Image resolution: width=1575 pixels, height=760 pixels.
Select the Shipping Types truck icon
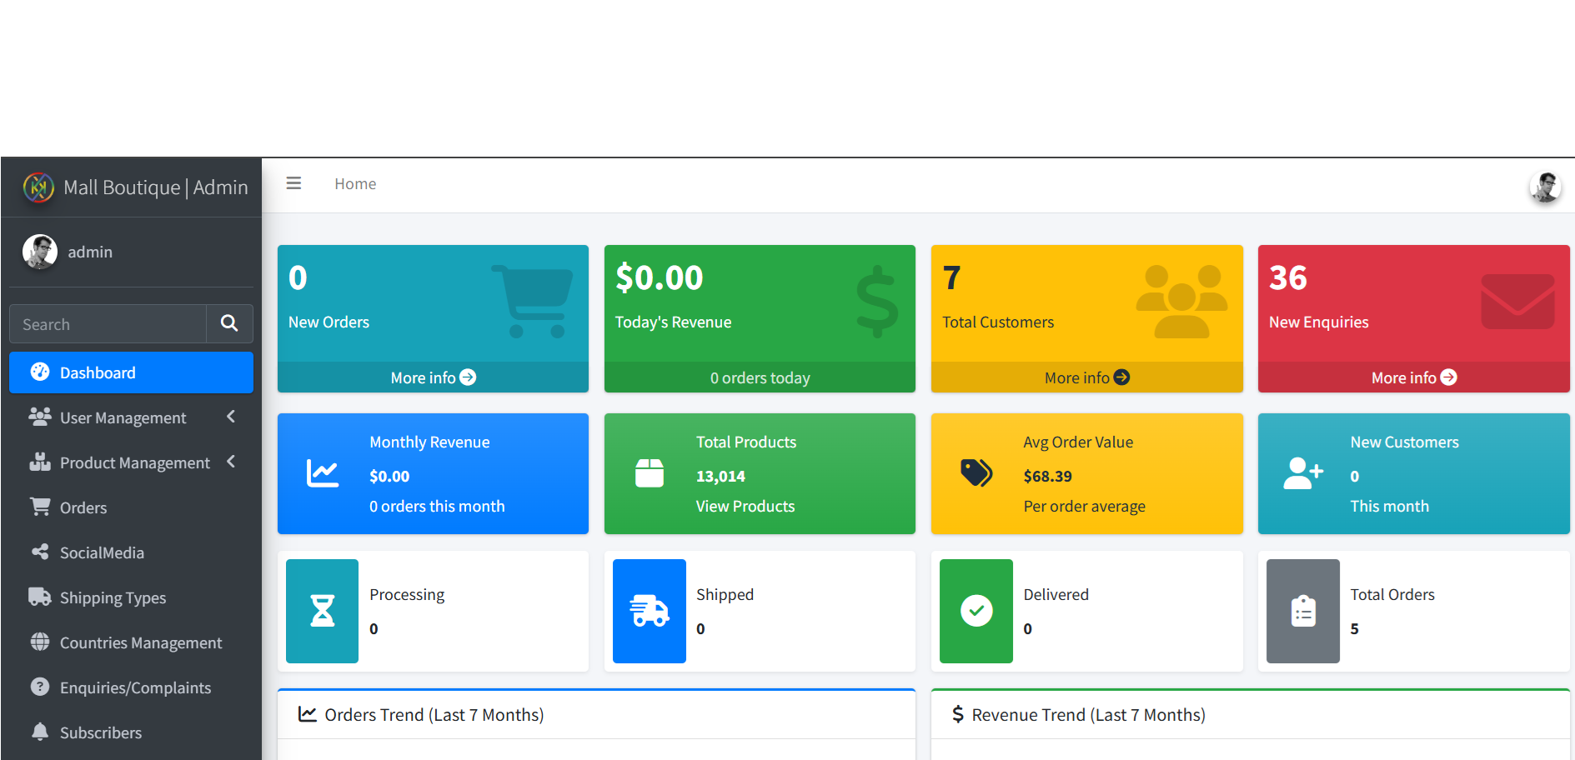click(x=39, y=597)
